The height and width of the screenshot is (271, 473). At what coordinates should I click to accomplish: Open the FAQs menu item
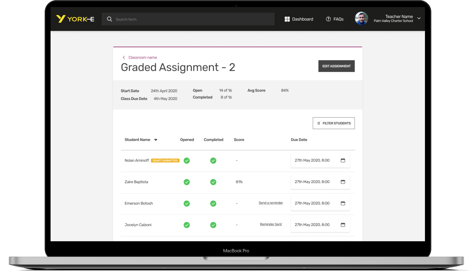click(x=338, y=19)
